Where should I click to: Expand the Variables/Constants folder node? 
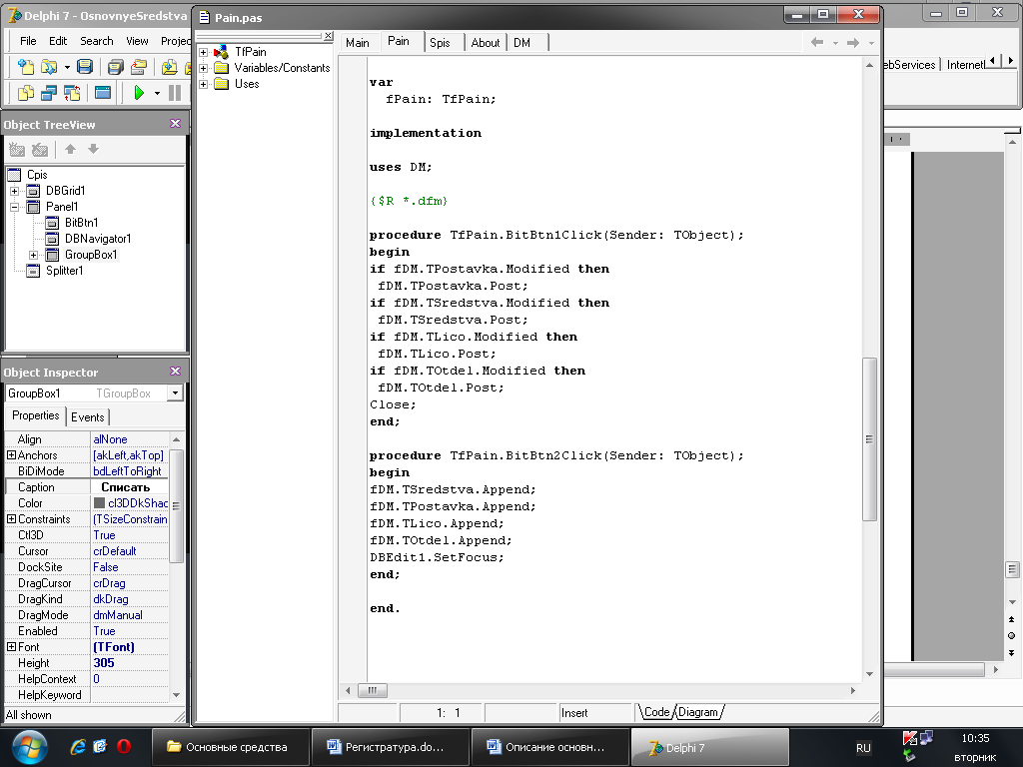(x=203, y=68)
